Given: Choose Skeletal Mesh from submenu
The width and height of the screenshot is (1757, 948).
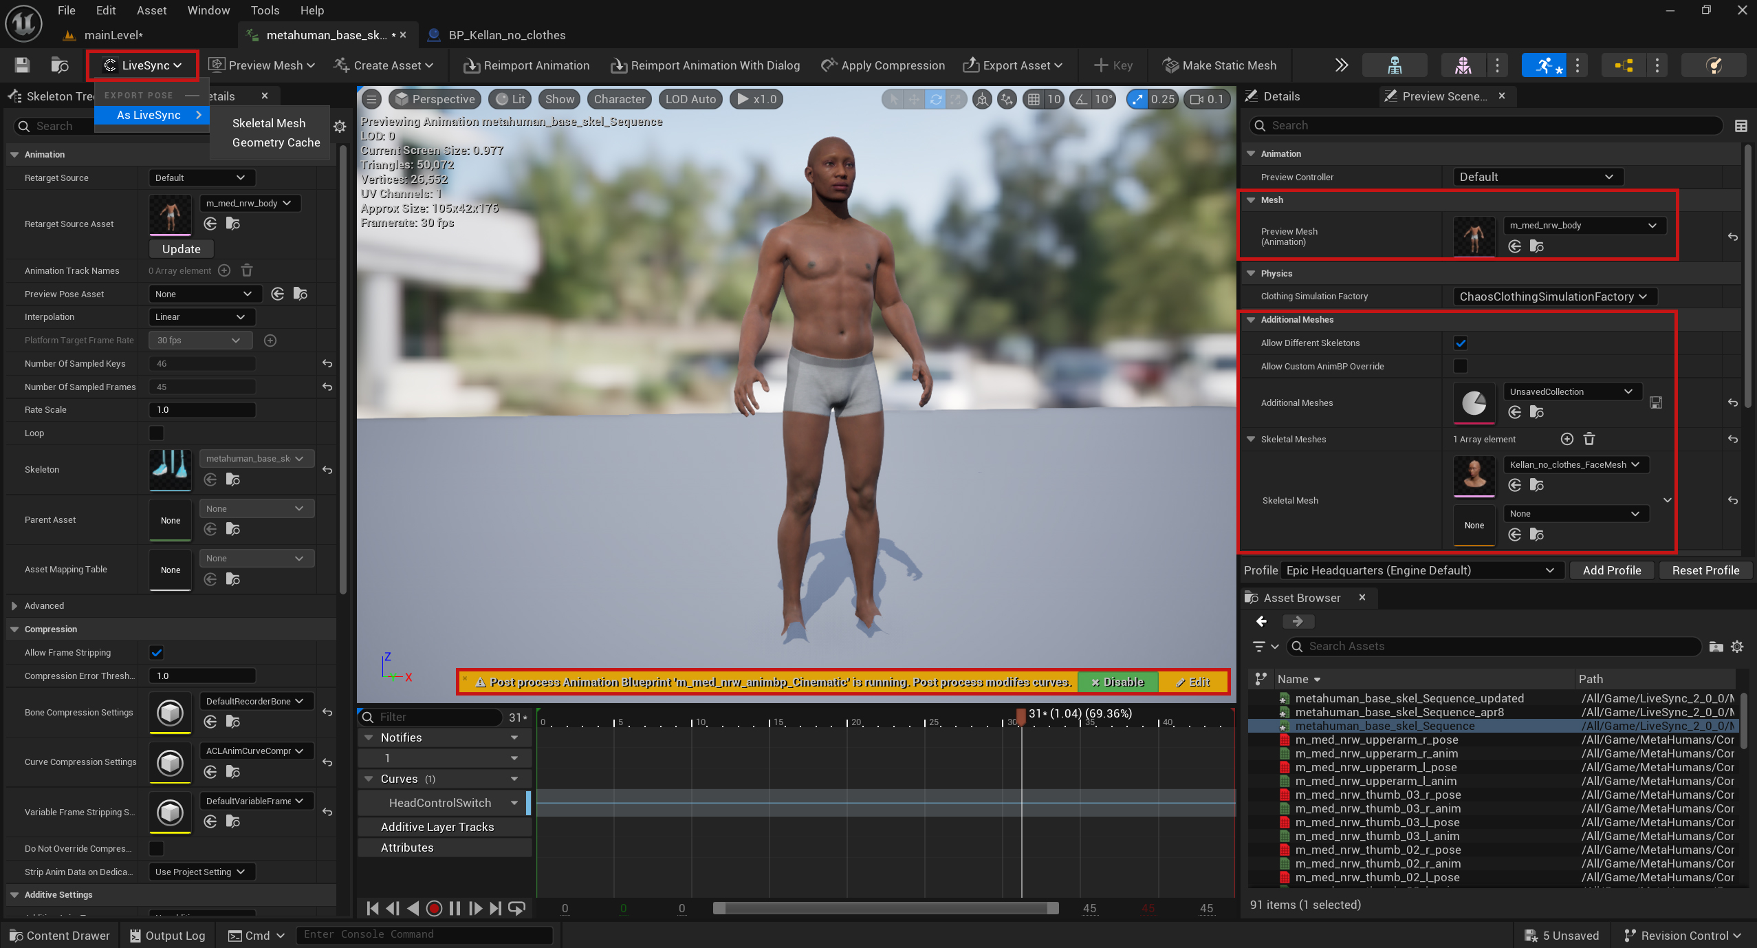Looking at the screenshot, I should click(x=269, y=123).
